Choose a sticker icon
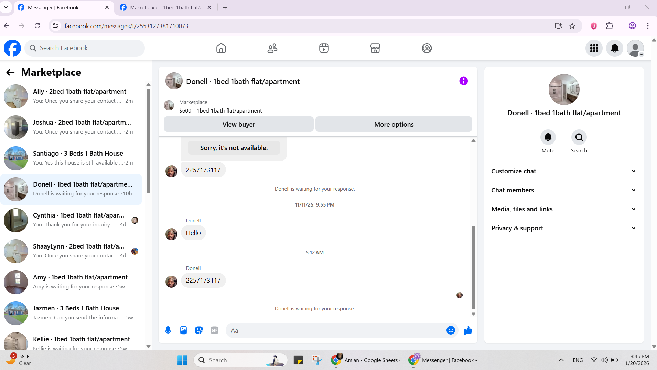Viewport: 657px width, 370px height. (x=199, y=330)
